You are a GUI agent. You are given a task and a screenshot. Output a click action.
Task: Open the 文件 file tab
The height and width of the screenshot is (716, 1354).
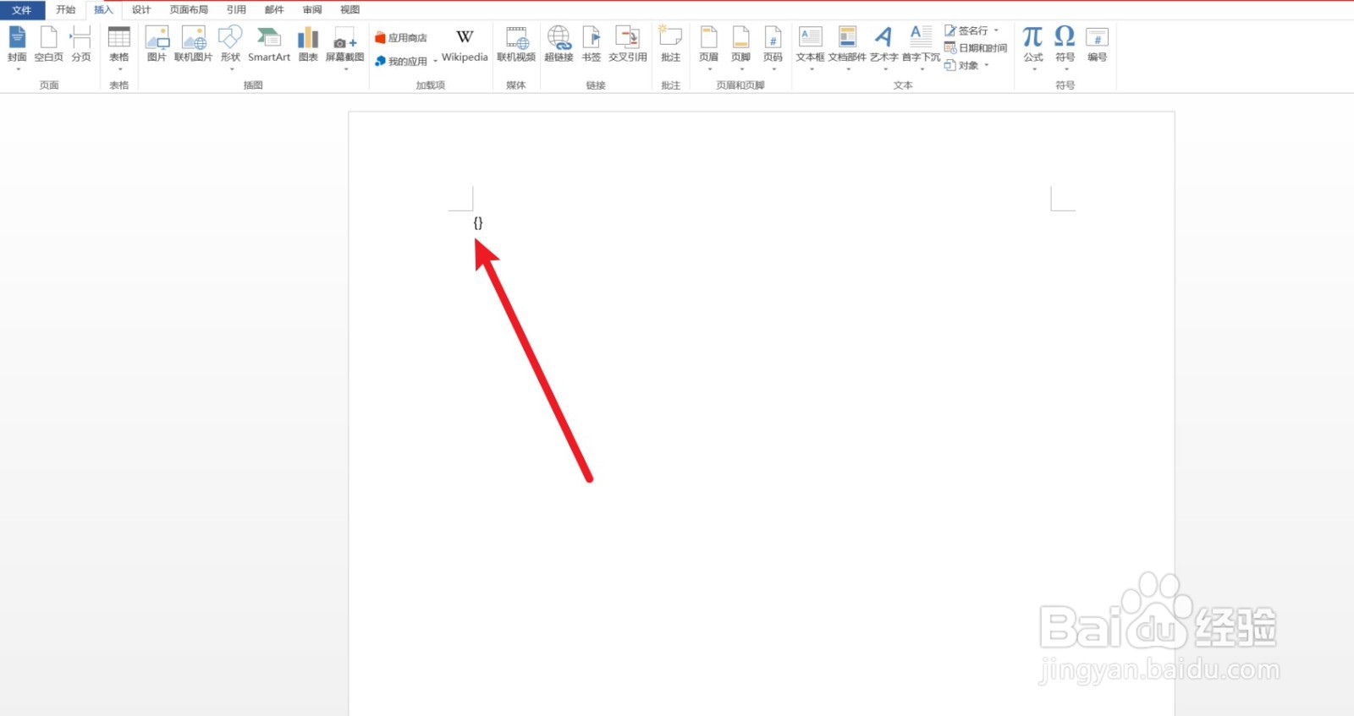pos(22,10)
